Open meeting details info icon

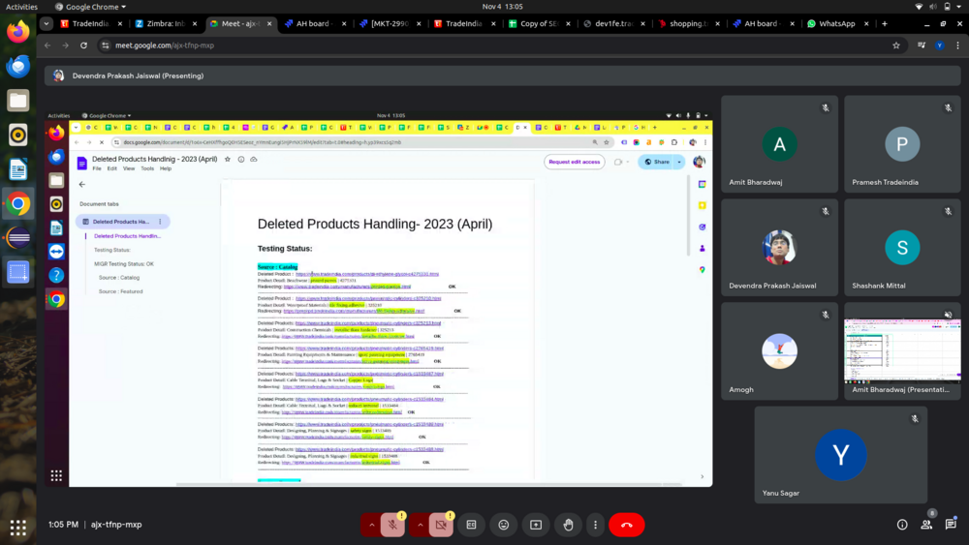click(x=902, y=525)
